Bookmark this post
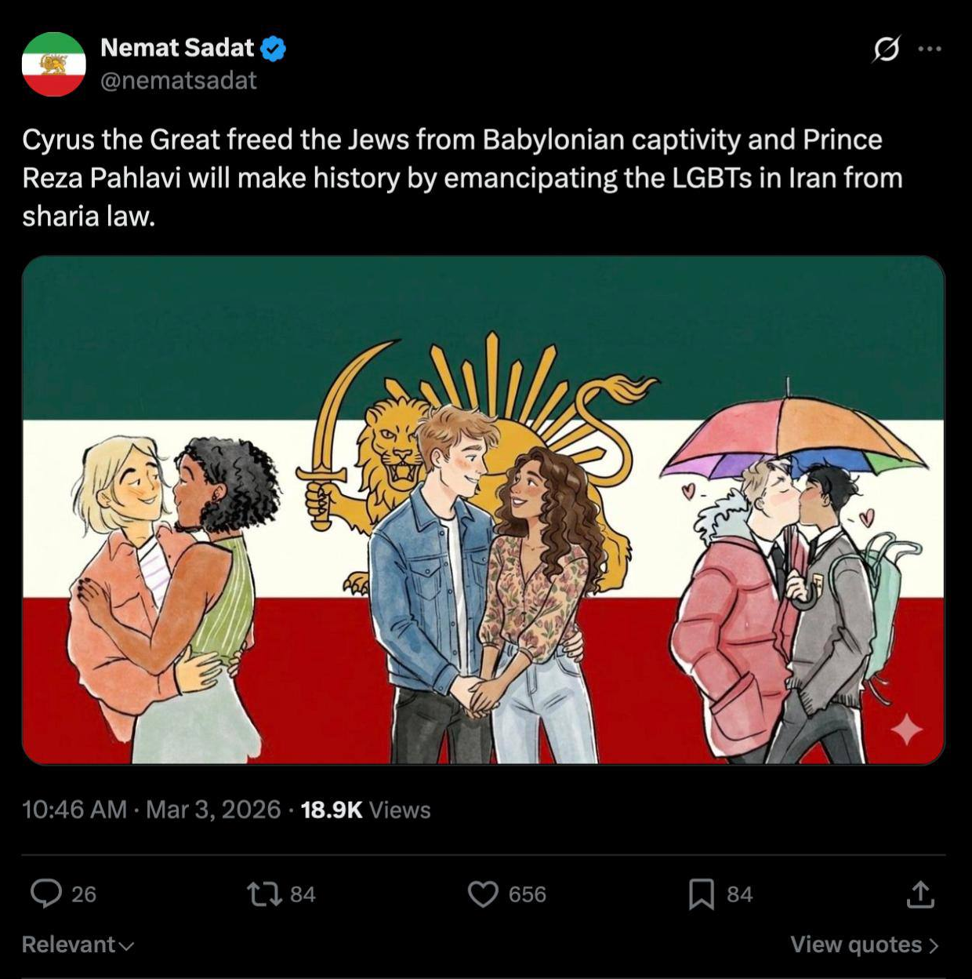 tap(701, 893)
